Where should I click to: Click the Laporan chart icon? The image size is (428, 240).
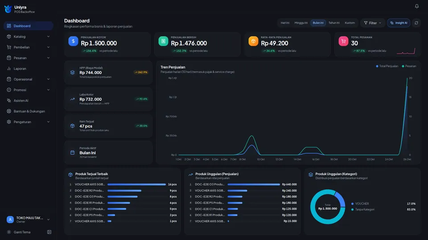click(x=9, y=68)
